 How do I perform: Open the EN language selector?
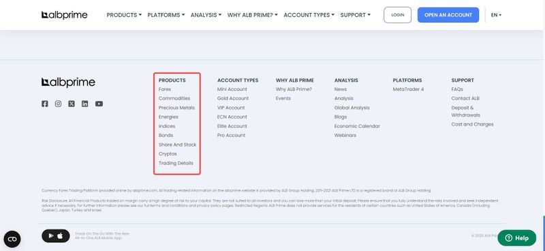click(497, 15)
